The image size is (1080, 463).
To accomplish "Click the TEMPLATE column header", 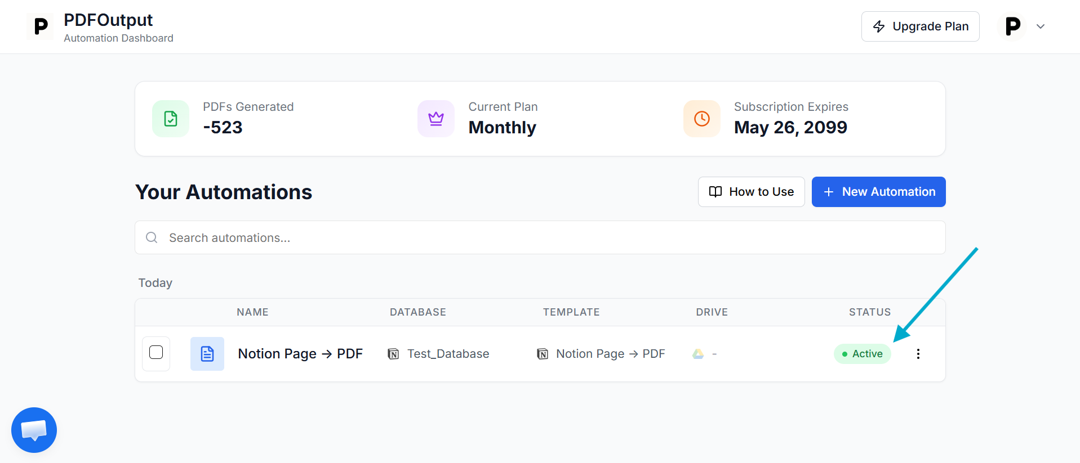I will [x=571, y=312].
